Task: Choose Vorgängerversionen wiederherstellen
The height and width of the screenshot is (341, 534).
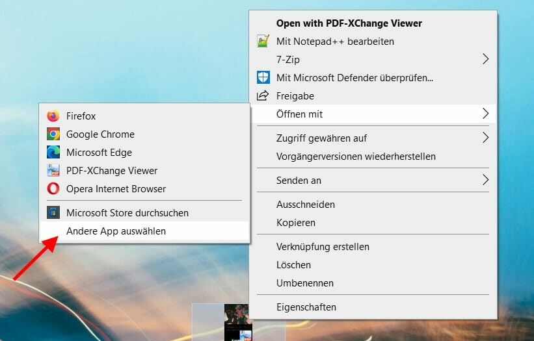Action: click(x=373, y=157)
